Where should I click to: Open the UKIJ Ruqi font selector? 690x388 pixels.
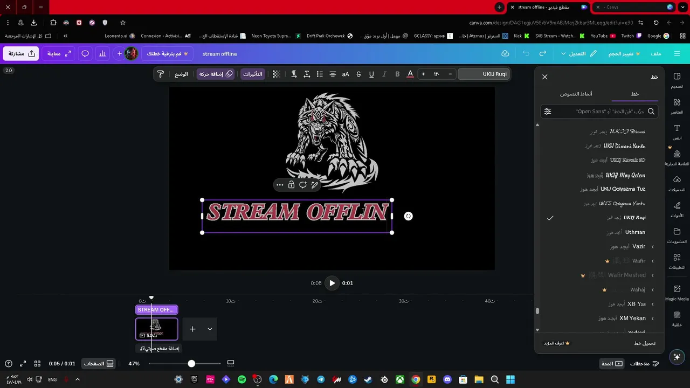tap(484, 74)
